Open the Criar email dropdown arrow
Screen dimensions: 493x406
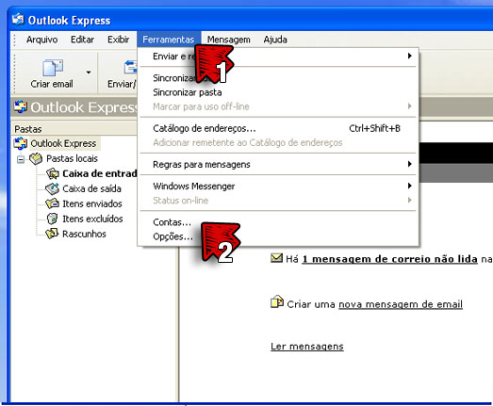click(89, 73)
